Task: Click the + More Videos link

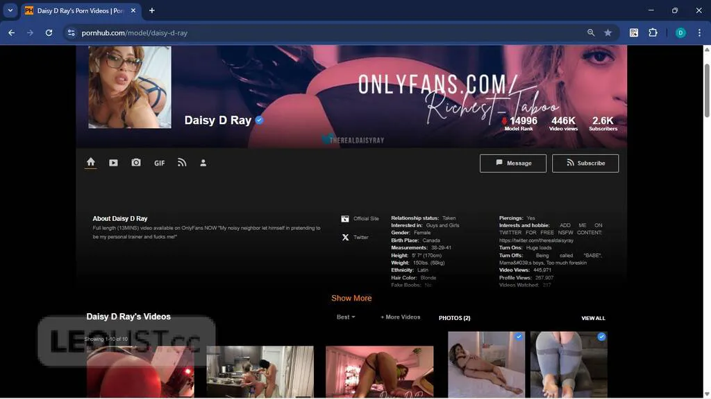Action: pos(401,317)
